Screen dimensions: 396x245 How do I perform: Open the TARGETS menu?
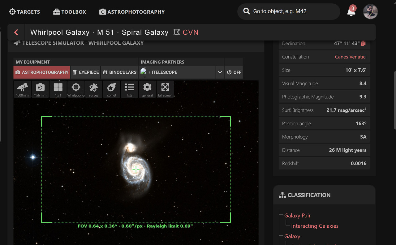click(x=24, y=12)
